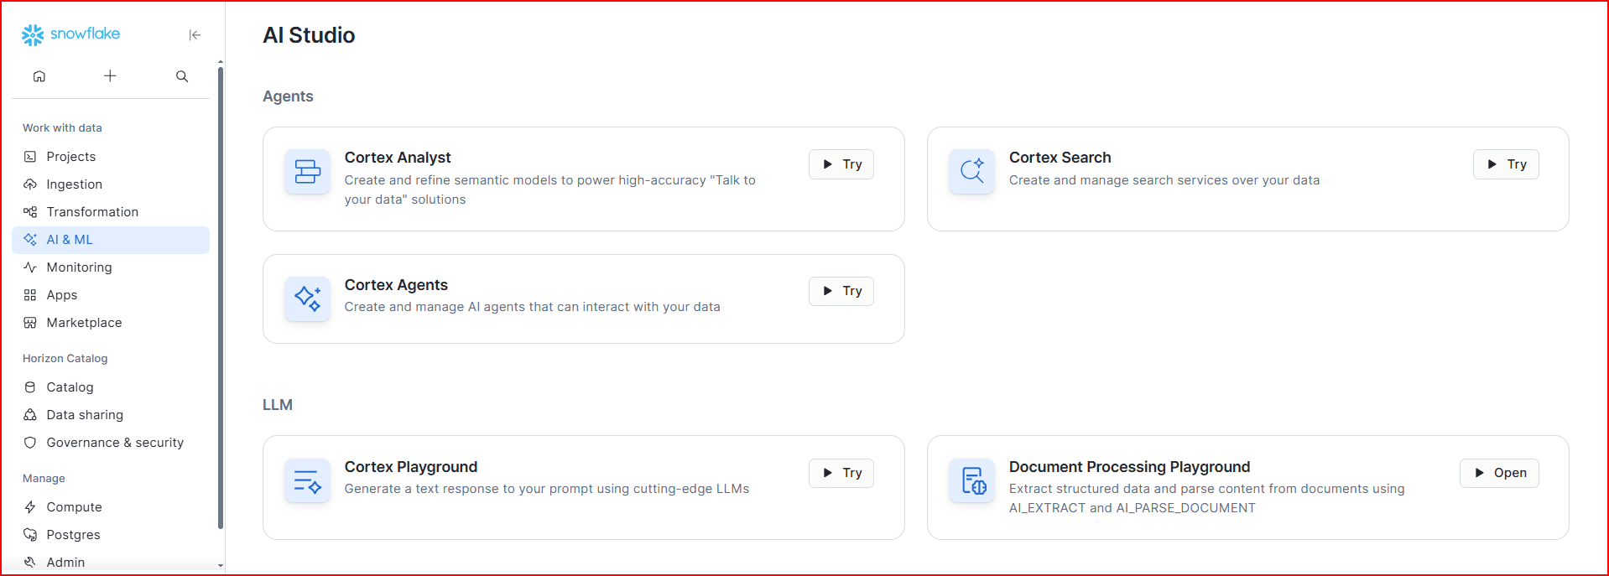Click the Cortex Search card icon

tap(971, 172)
